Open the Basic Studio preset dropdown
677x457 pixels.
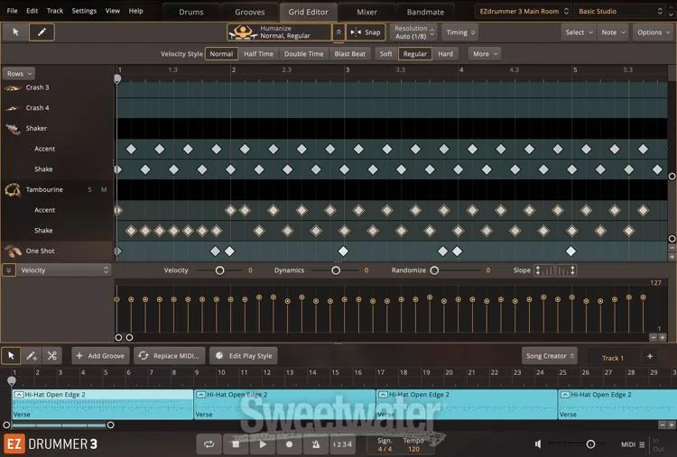(x=623, y=12)
